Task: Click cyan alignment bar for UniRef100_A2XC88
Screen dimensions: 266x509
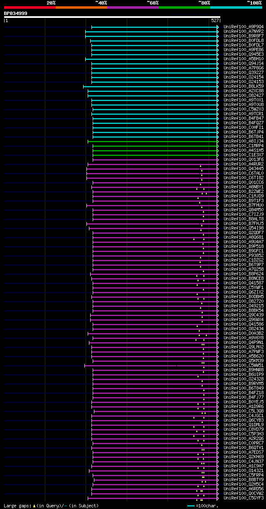Action: click(153, 91)
